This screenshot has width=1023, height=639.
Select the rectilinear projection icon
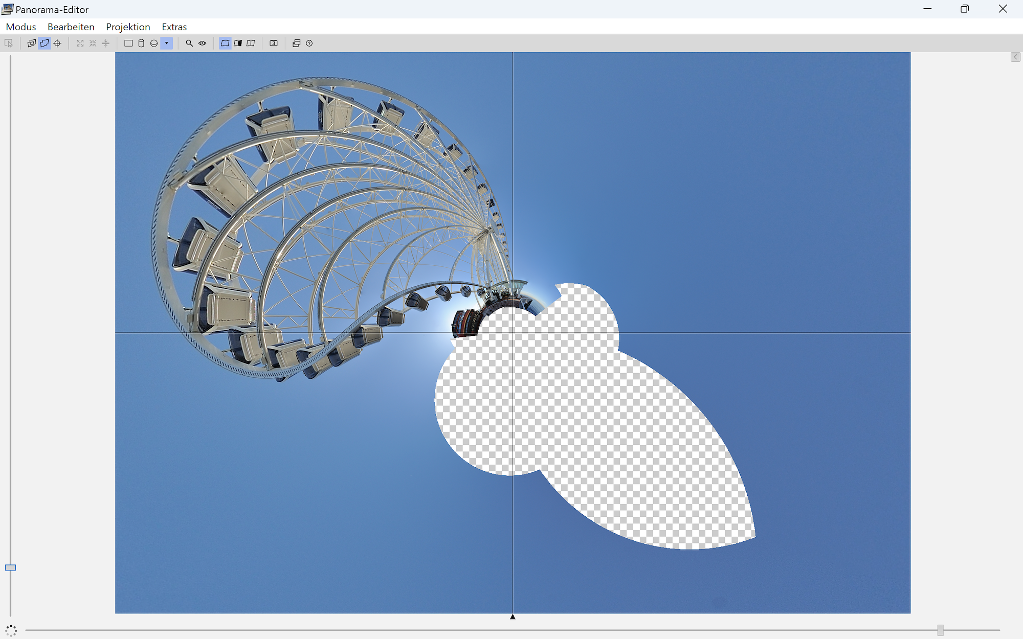(128, 43)
